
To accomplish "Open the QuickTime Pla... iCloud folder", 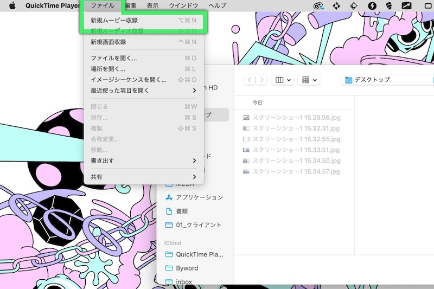I will (194, 254).
